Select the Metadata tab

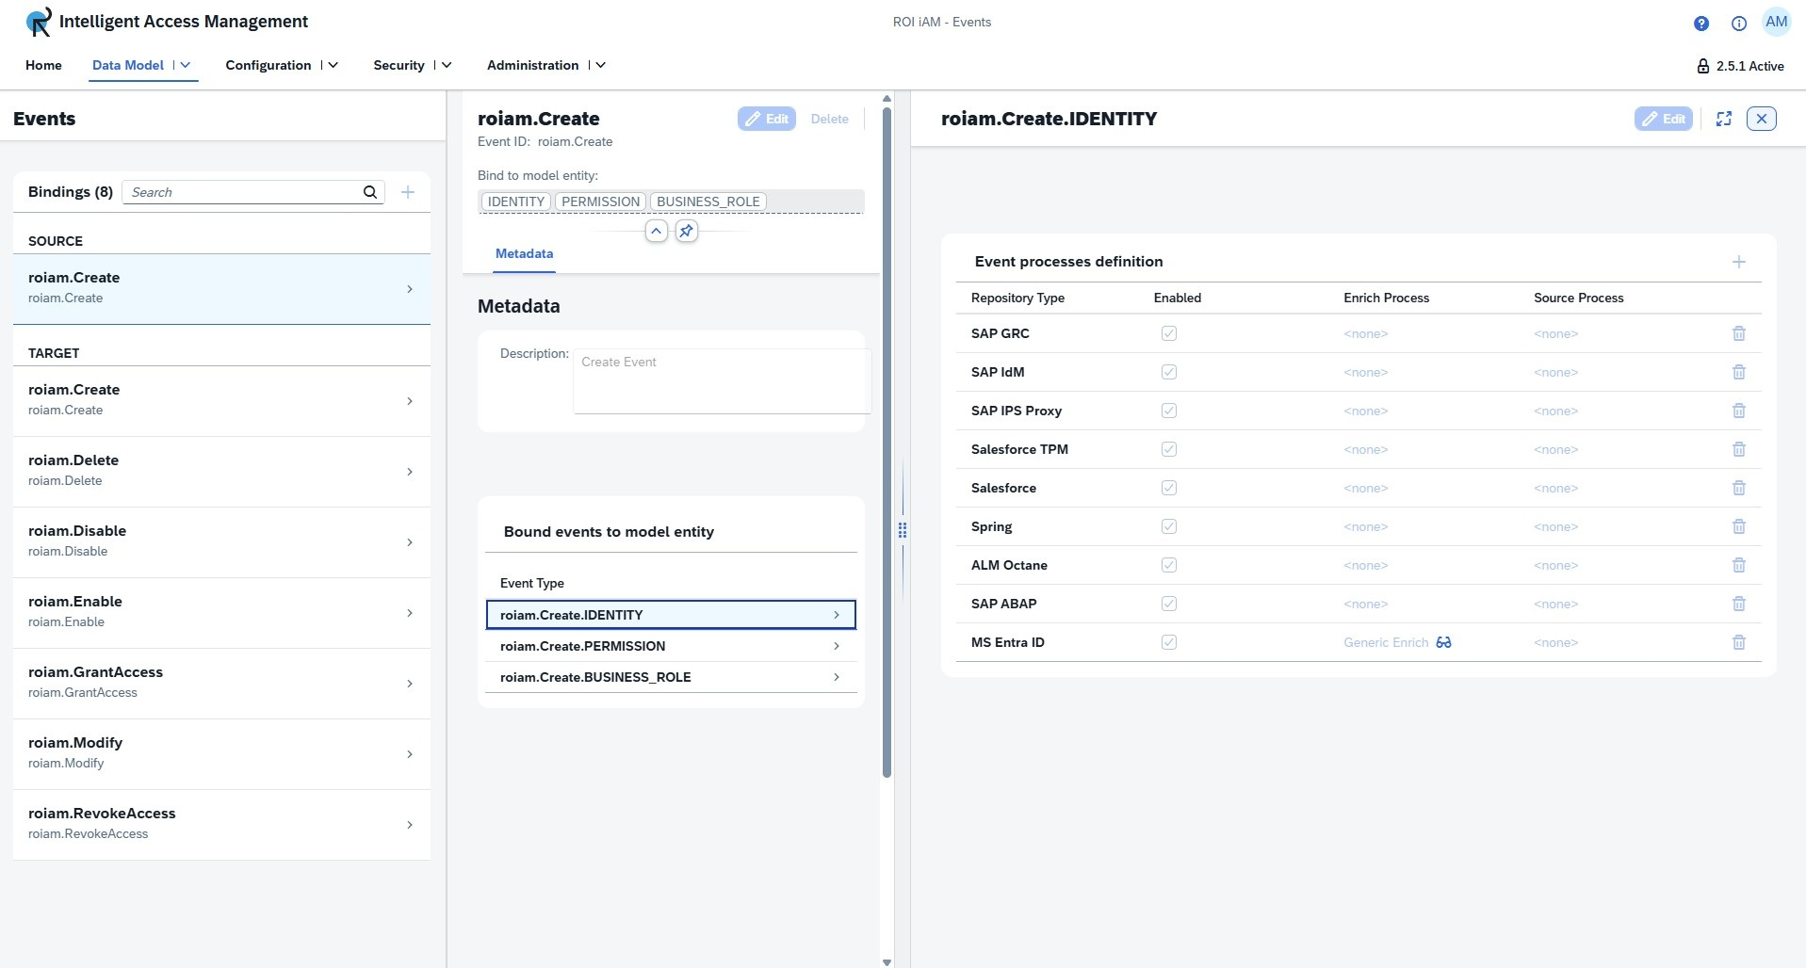coord(524,253)
